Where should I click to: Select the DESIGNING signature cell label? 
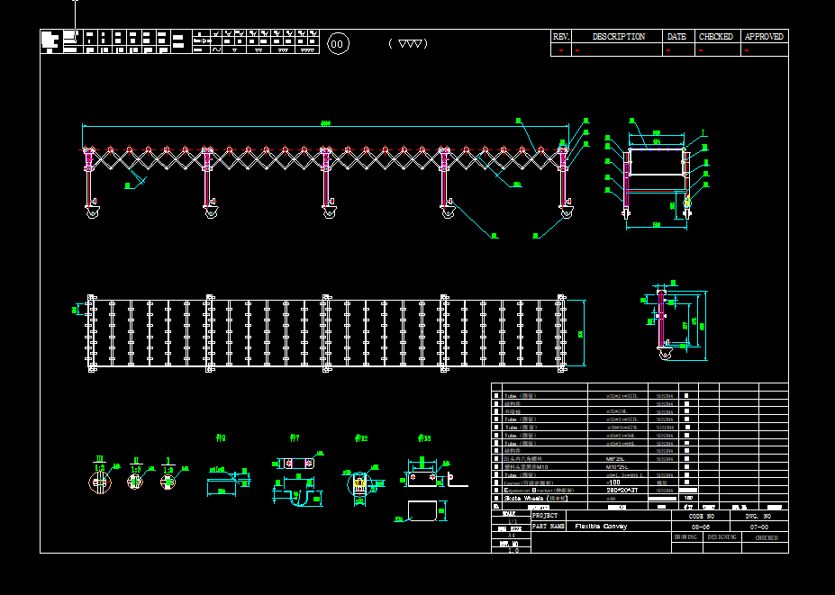(x=722, y=537)
